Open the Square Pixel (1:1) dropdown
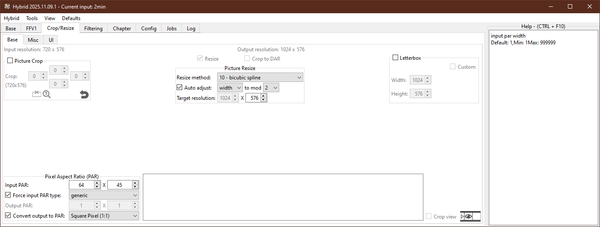The width and height of the screenshot is (600, 227). click(104, 216)
